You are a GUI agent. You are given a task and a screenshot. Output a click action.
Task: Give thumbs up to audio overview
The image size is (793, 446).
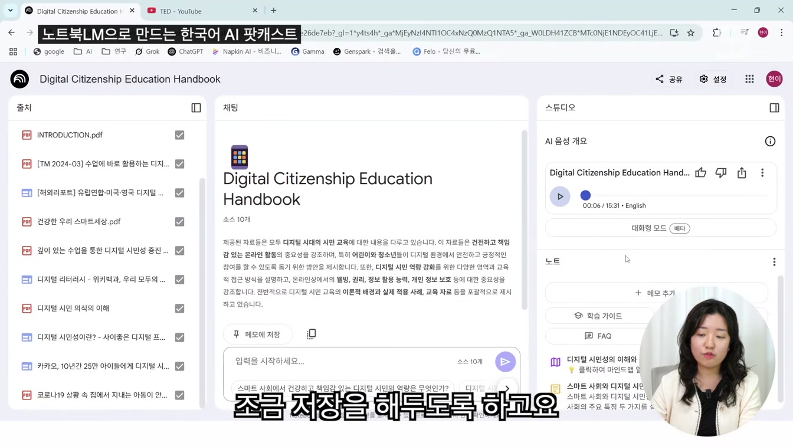[700, 173]
